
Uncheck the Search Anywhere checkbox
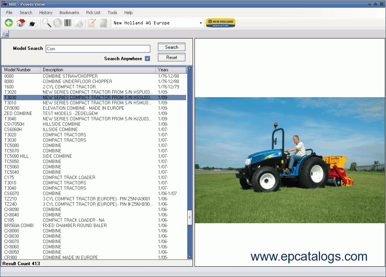coord(147,59)
